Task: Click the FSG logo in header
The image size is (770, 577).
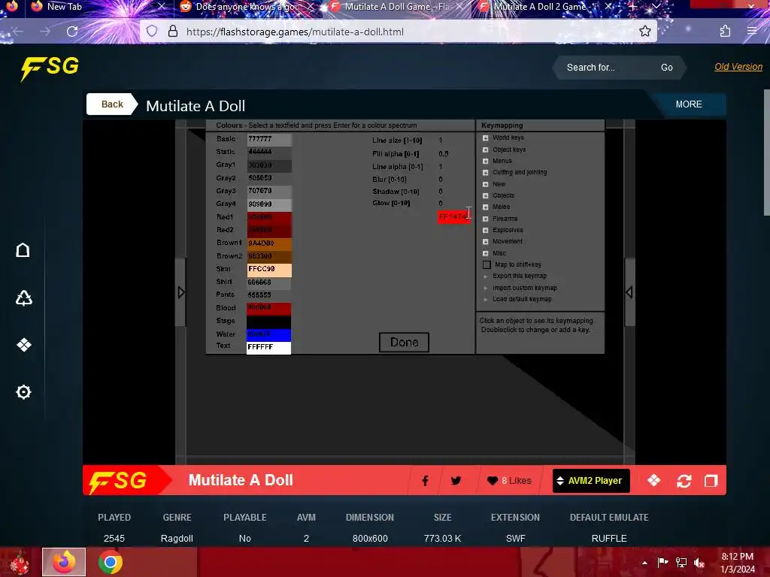Action: pyautogui.click(x=50, y=68)
